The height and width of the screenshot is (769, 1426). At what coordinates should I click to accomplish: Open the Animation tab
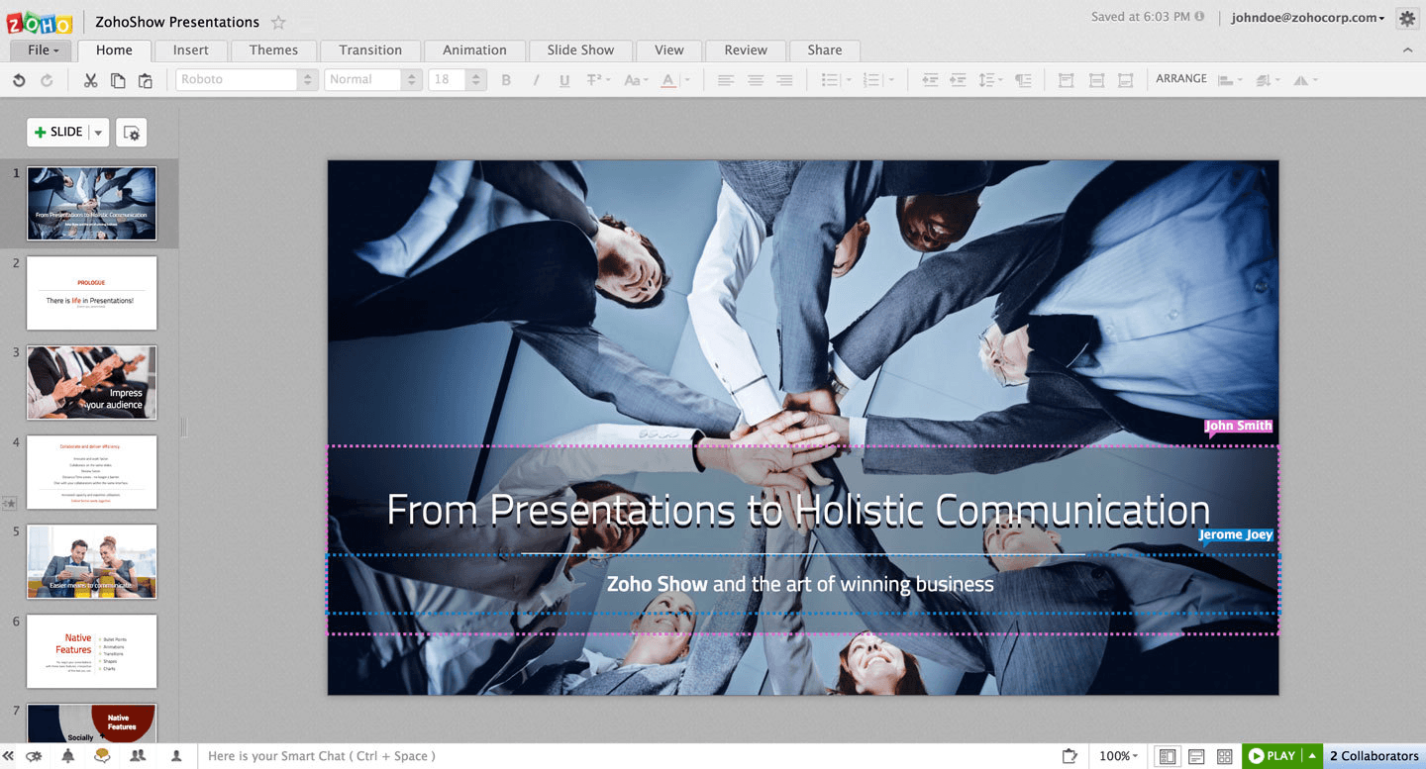(474, 50)
